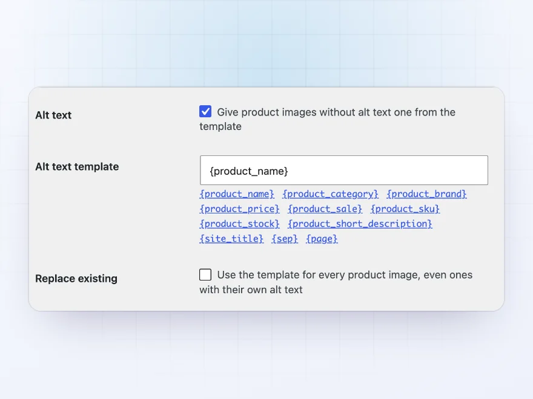This screenshot has width=533, height=399.
Task: Insert the {product_brand} tag link
Action: [x=426, y=194]
